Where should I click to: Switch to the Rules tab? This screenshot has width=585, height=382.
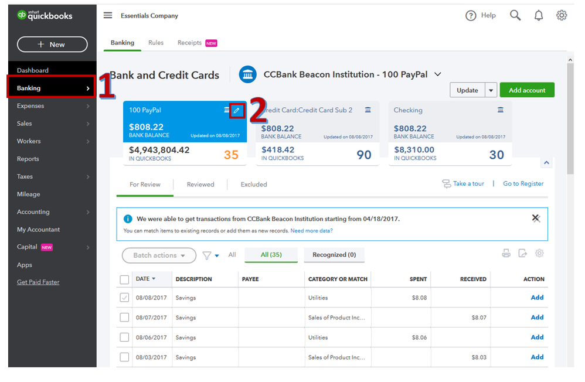[155, 43]
